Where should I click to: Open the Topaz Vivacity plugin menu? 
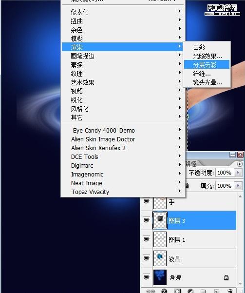coord(123,192)
